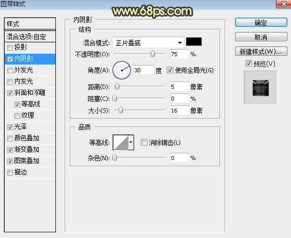
Task: Toggle the 预览 preview checkbox
Action: 249,64
